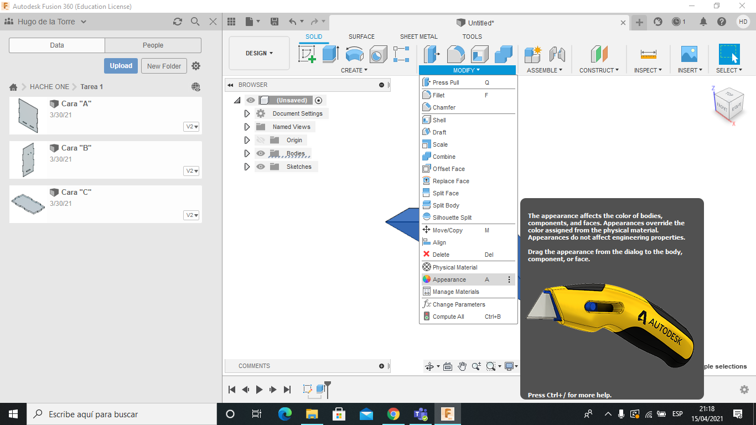Open the CONSTRUCT dropdown menu
The image size is (756, 425).
pos(599,70)
